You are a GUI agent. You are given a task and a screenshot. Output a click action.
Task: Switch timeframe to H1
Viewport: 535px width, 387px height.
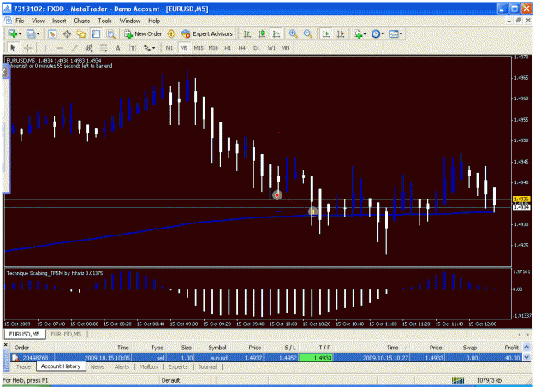[228, 48]
